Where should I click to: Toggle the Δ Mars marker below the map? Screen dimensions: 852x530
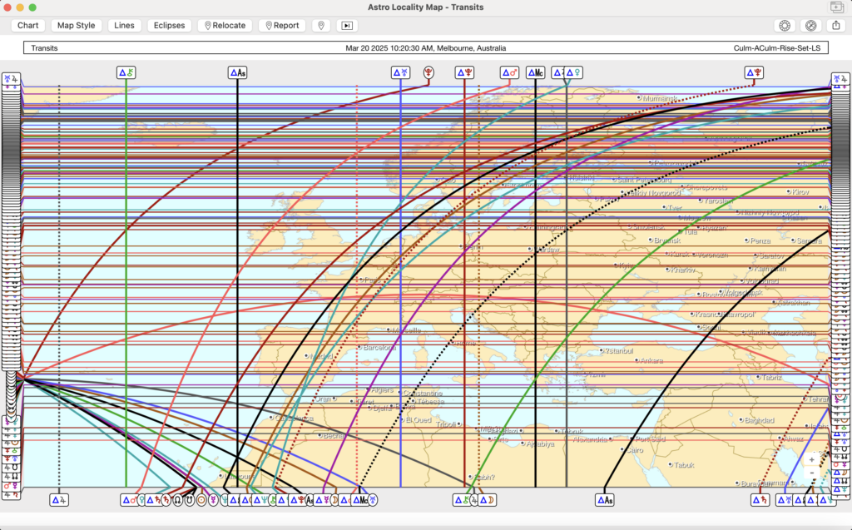pos(129,500)
